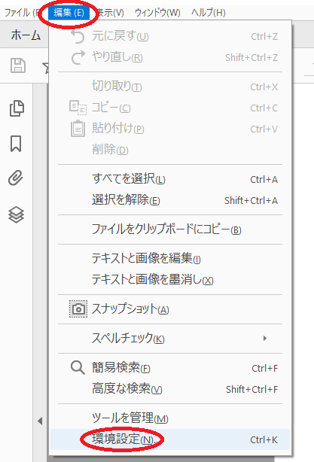Open the attachments paperclip icon
The width and height of the screenshot is (314, 462).
[x=16, y=178]
